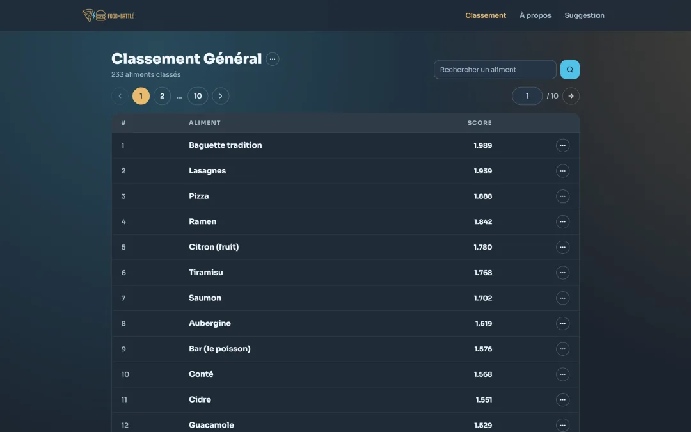691x432 pixels.
Task: Click the score 1.888
Action: 482,196
